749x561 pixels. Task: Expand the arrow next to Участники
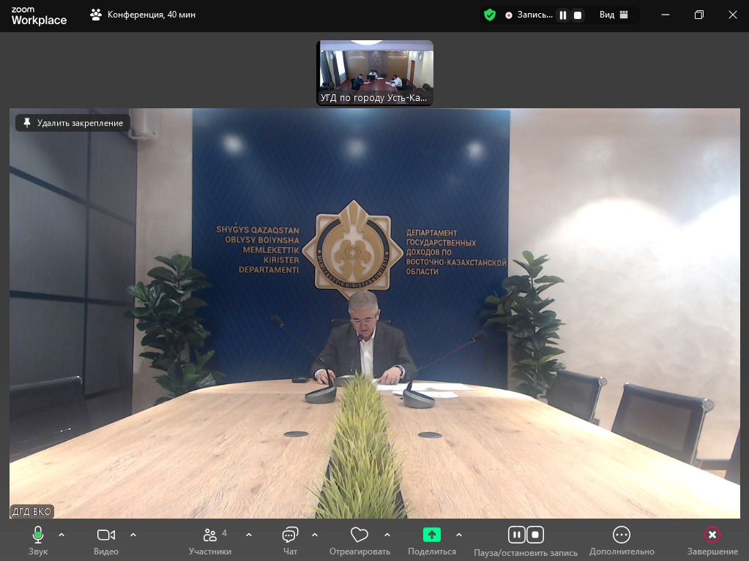click(249, 535)
